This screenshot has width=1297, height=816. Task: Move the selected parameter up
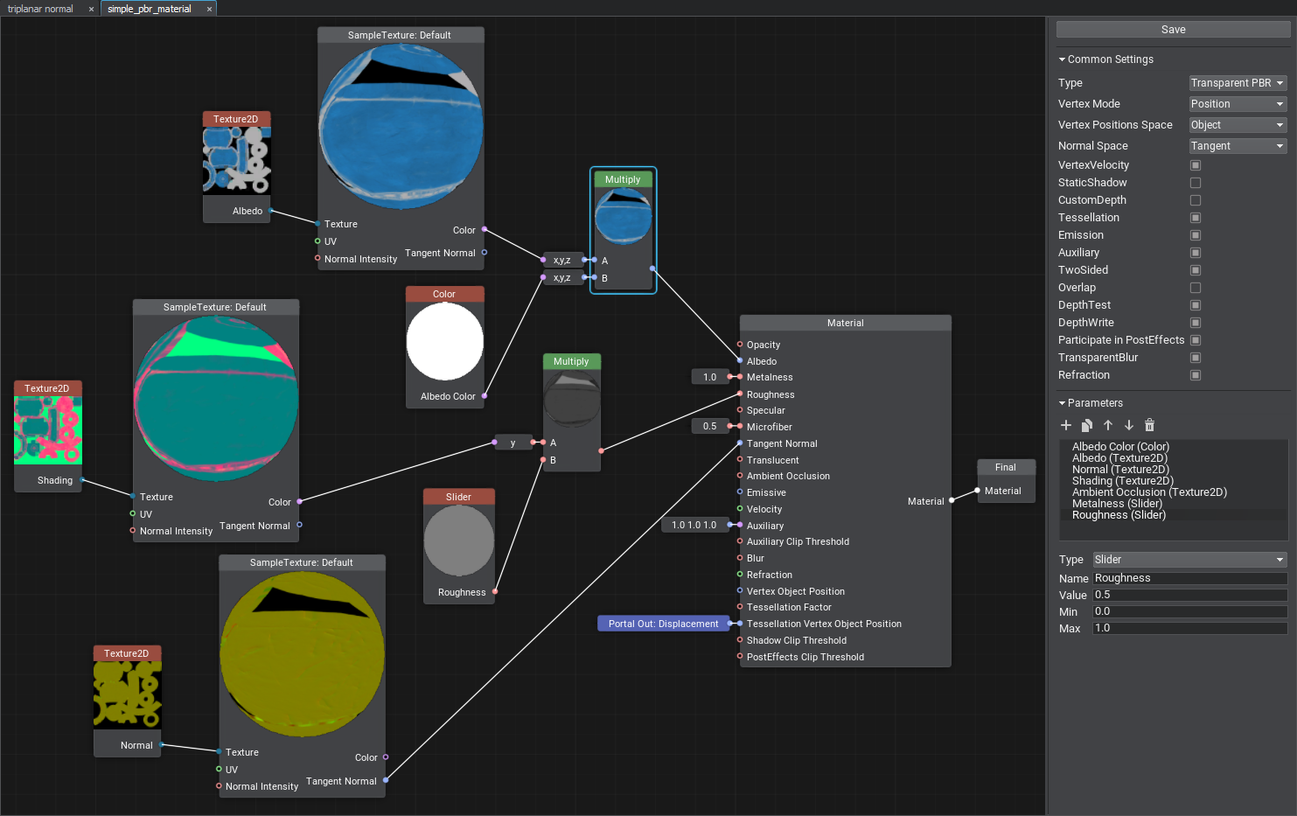(1108, 425)
